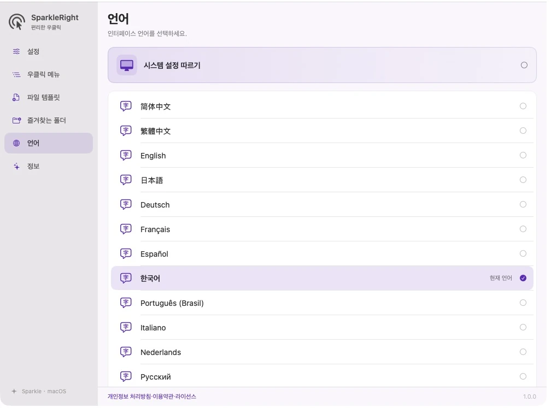Click the speech bubble icon beside Nederlands
This screenshot has width=551, height=408.
pyautogui.click(x=126, y=352)
